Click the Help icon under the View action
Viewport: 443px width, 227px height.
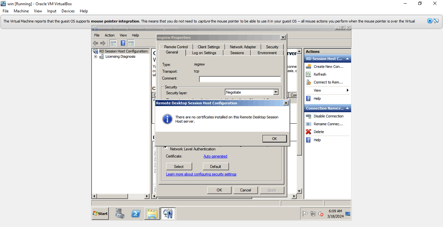[308, 98]
